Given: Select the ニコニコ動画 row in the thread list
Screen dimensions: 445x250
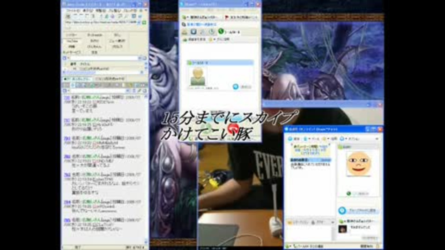Looking at the screenshot, I should [x=103, y=69].
